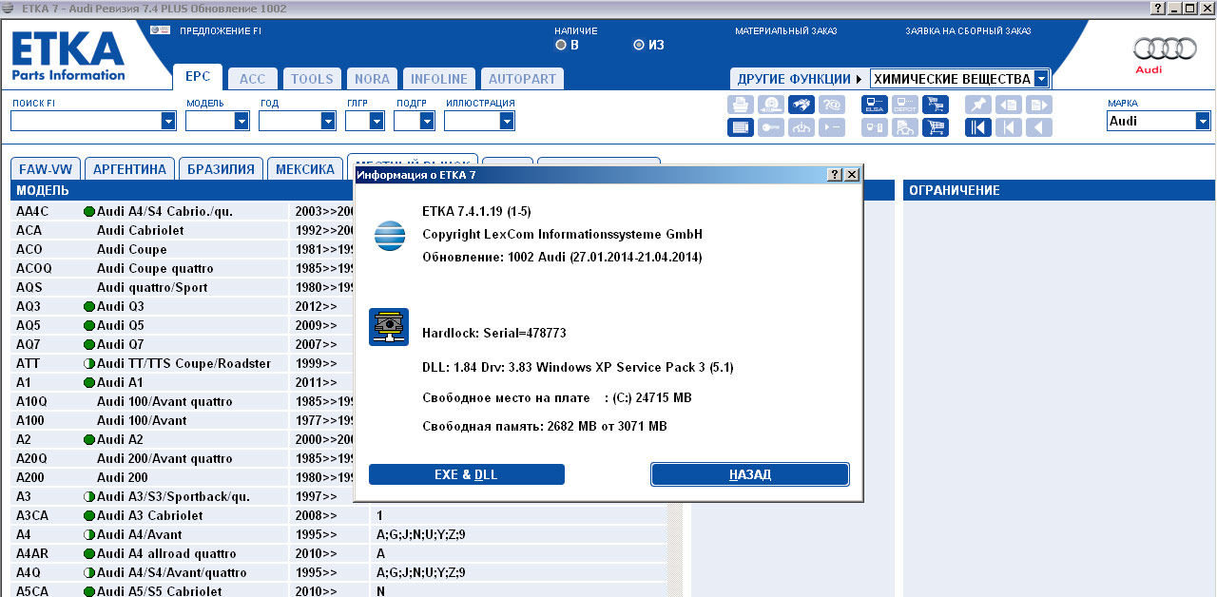The width and height of the screenshot is (1217, 597).
Task: Open the ПОДГР dropdown
Action: 427,121
